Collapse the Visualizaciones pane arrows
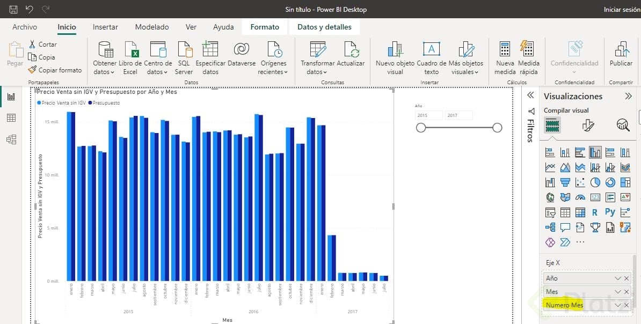 point(628,96)
